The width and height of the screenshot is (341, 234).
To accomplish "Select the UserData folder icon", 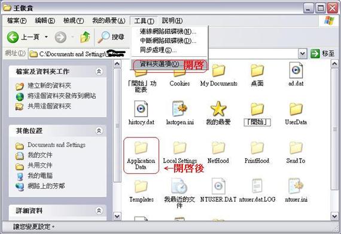I will [x=296, y=109].
